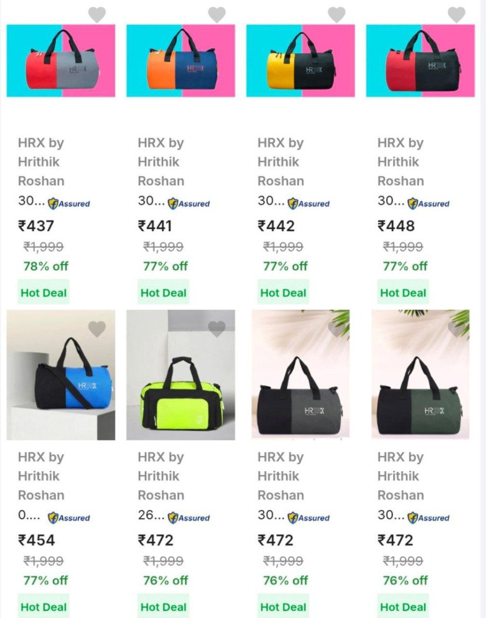Click the 78% off discount label
This screenshot has width=486, height=618.
[45, 266]
